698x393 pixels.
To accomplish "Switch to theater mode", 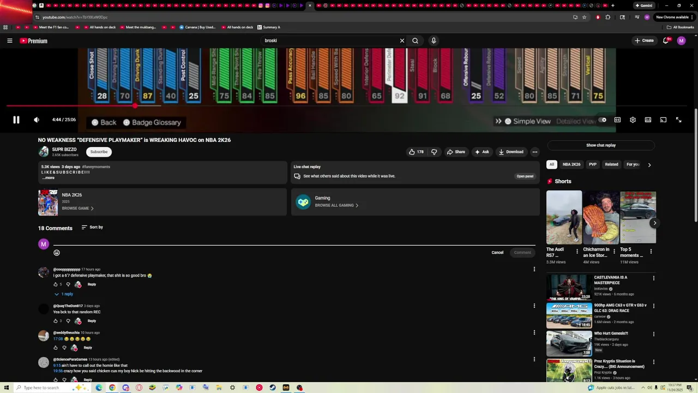I will tap(648, 120).
